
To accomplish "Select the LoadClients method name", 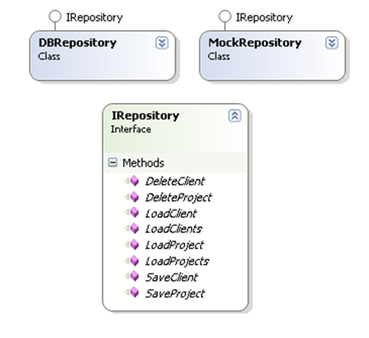I will (x=174, y=229).
